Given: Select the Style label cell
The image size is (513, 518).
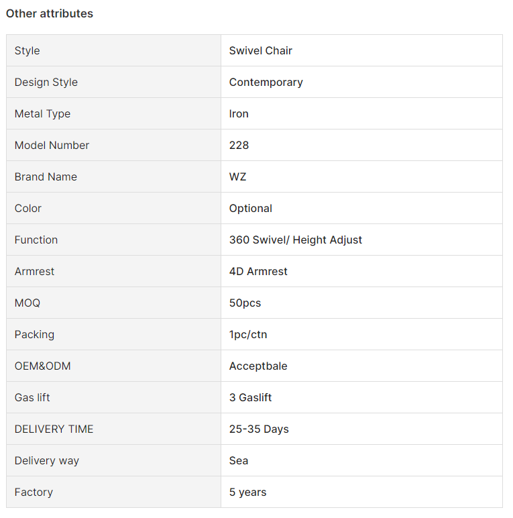Looking at the screenshot, I should 113,50.
